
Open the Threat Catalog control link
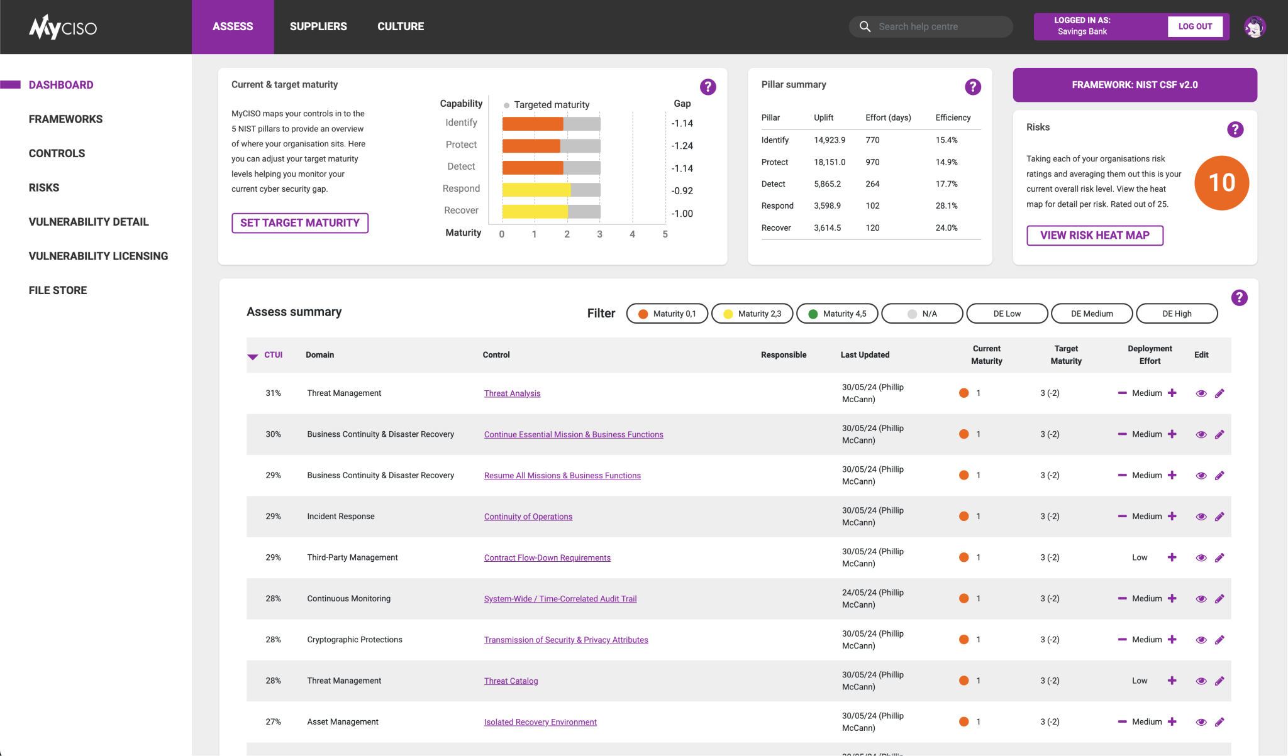(x=511, y=681)
